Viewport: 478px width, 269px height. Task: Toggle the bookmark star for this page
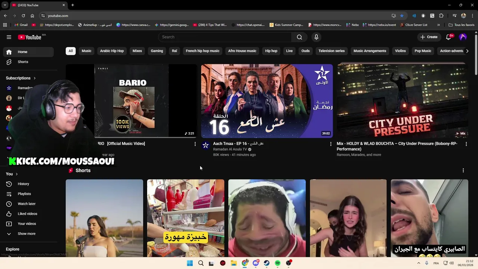point(402,16)
